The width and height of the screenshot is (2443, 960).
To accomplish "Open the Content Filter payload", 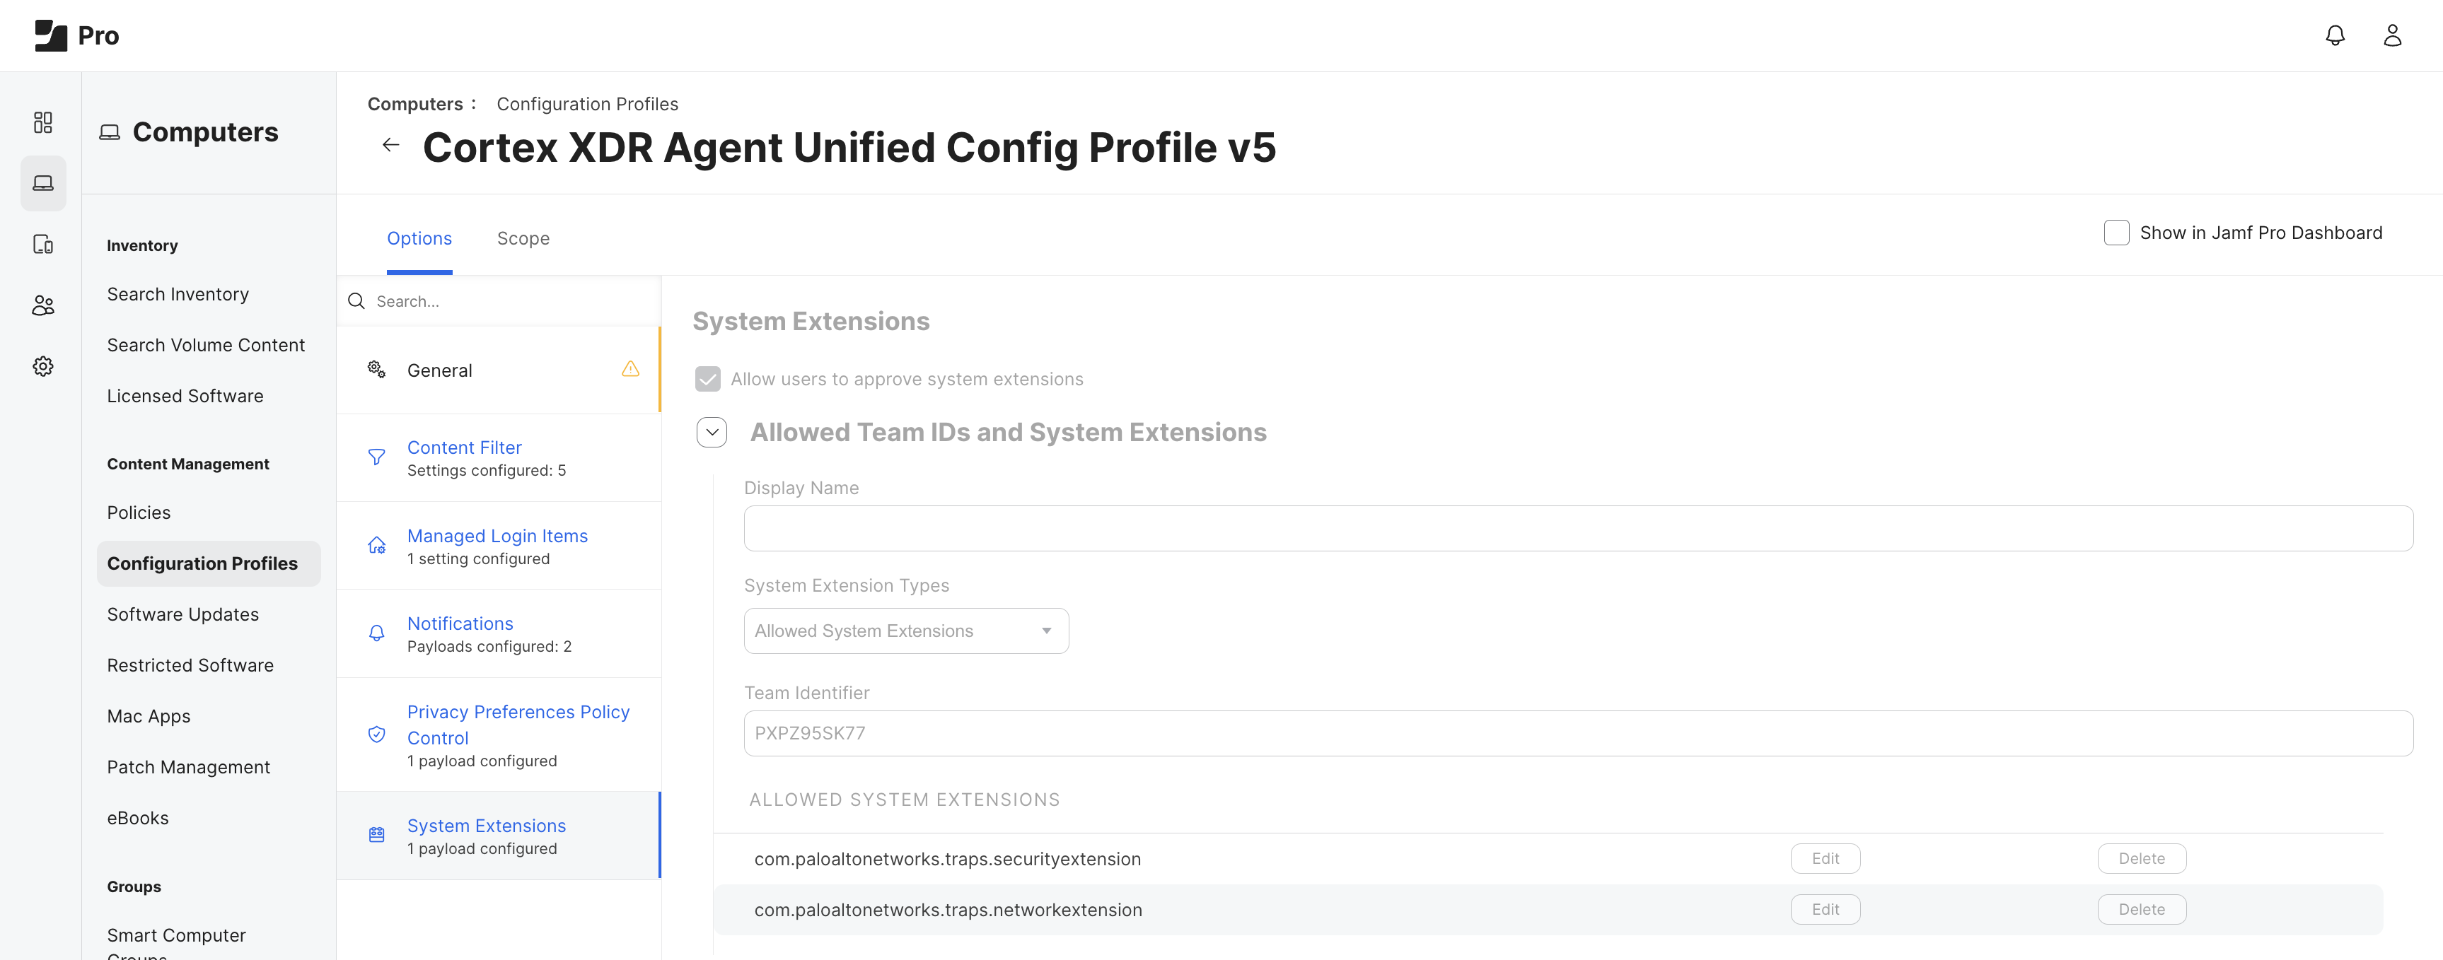I will click(499, 457).
